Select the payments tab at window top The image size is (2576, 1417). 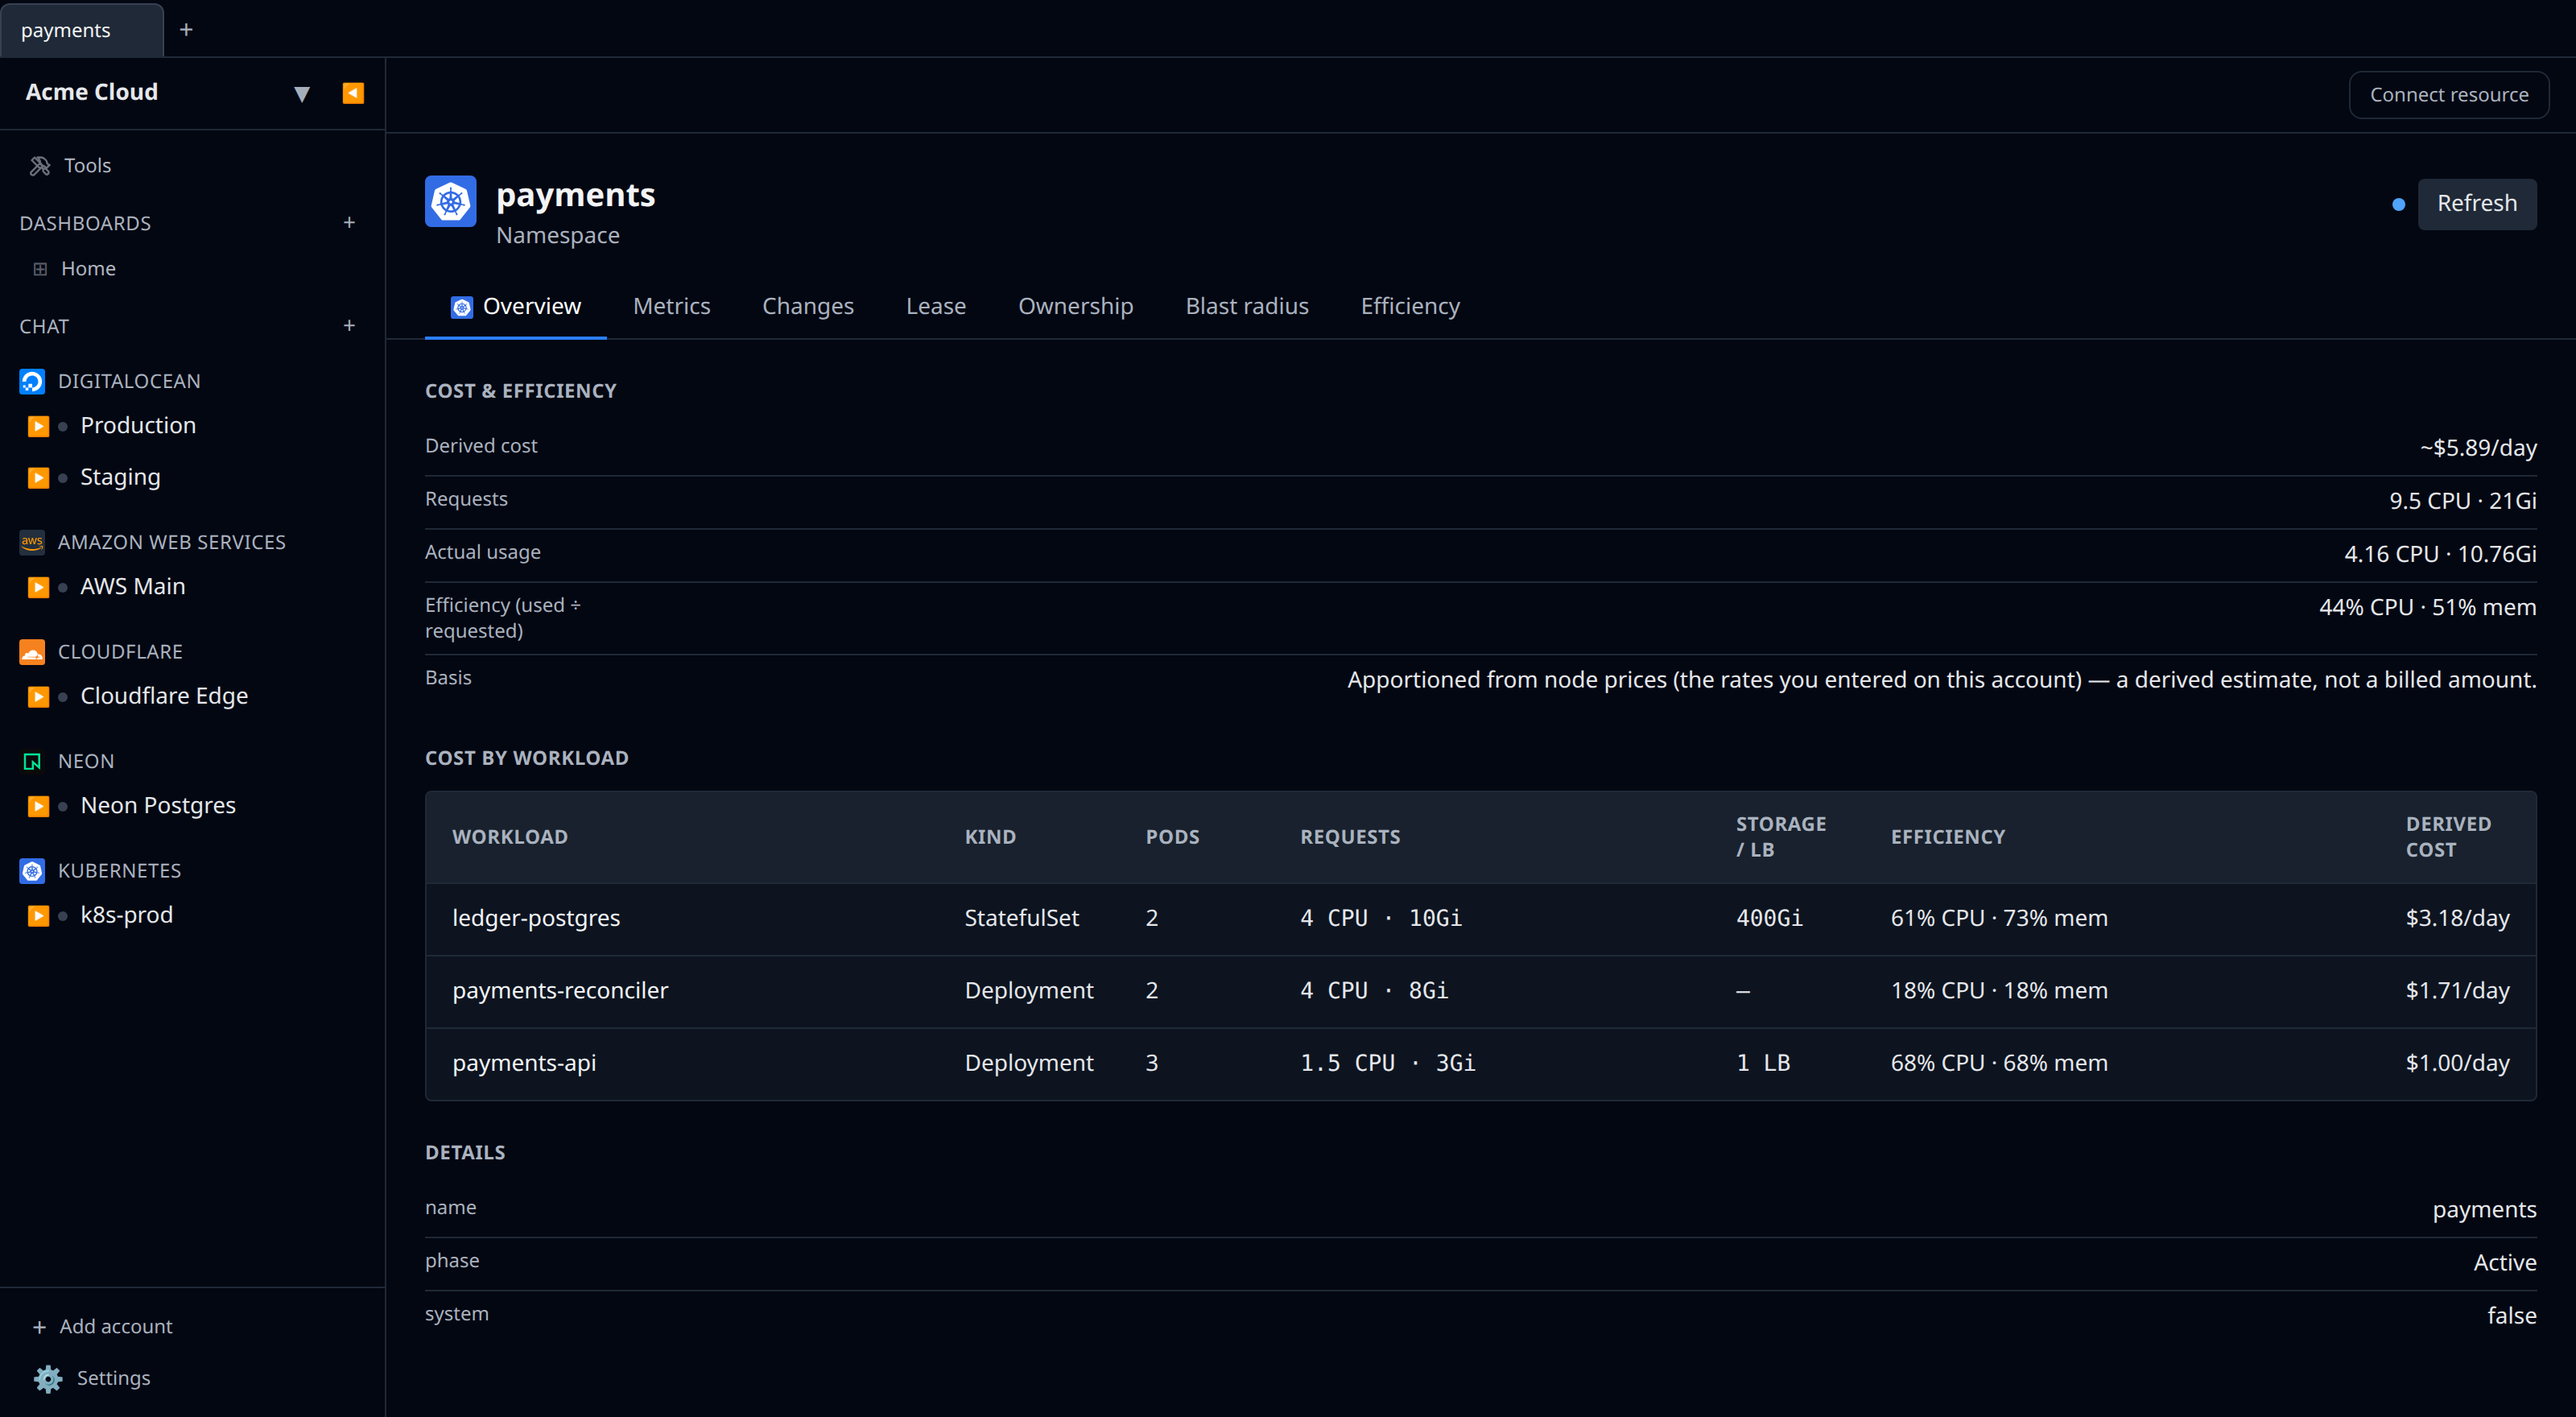(81, 30)
